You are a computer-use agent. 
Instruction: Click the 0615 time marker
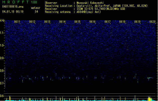click(77, 22)
